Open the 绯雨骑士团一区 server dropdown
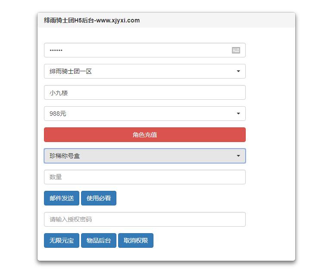Viewport: 319px width, 275px height. (138, 71)
